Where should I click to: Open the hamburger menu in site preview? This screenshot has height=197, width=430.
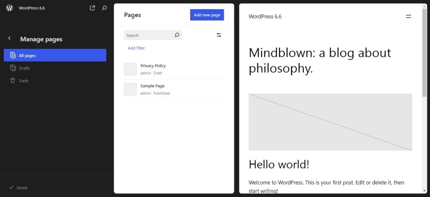click(408, 16)
